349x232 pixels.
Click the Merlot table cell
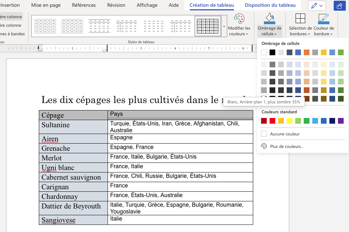tap(73, 158)
